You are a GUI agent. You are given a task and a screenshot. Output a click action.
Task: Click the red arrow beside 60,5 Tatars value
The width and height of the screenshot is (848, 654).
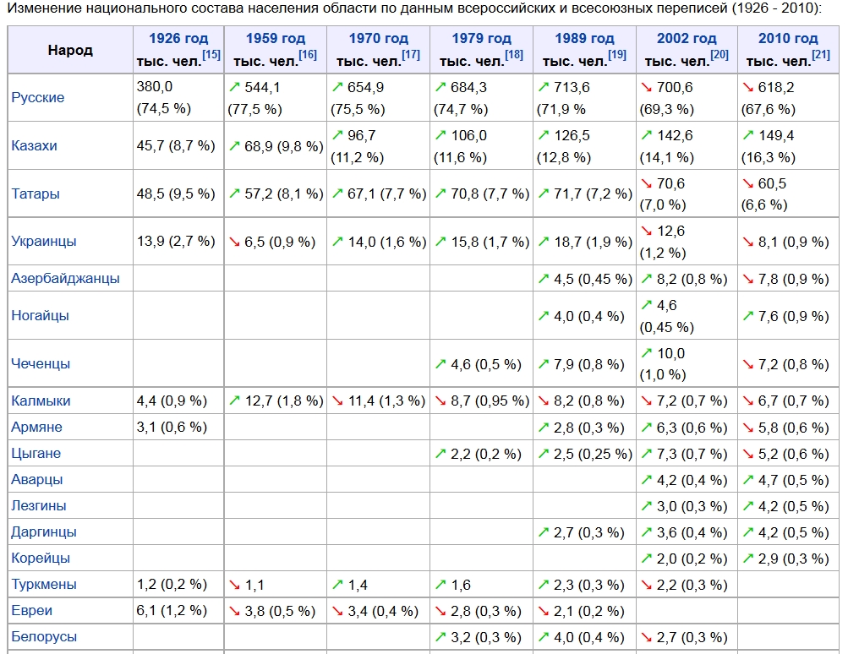click(748, 183)
